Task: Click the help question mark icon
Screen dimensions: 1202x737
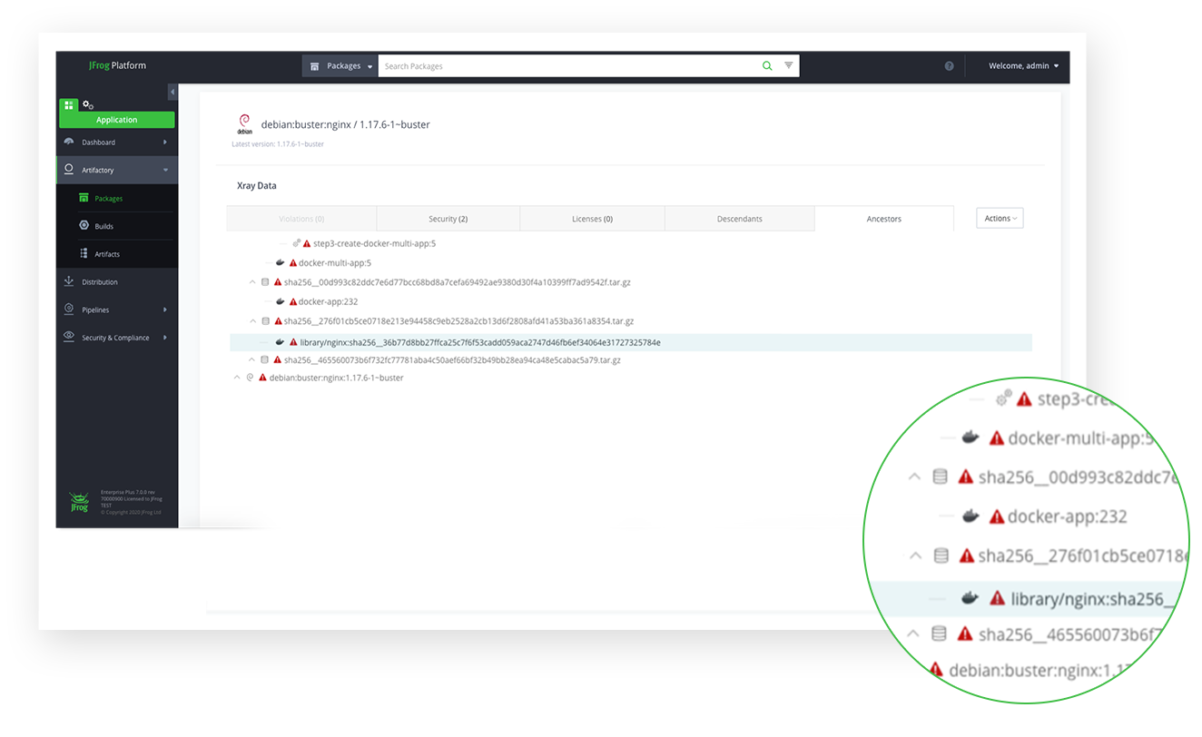Action: click(949, 66)
